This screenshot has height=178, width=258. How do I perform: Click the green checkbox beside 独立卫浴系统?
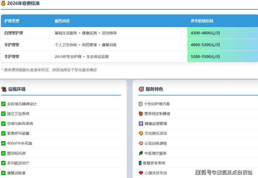[x=3, y=114]
